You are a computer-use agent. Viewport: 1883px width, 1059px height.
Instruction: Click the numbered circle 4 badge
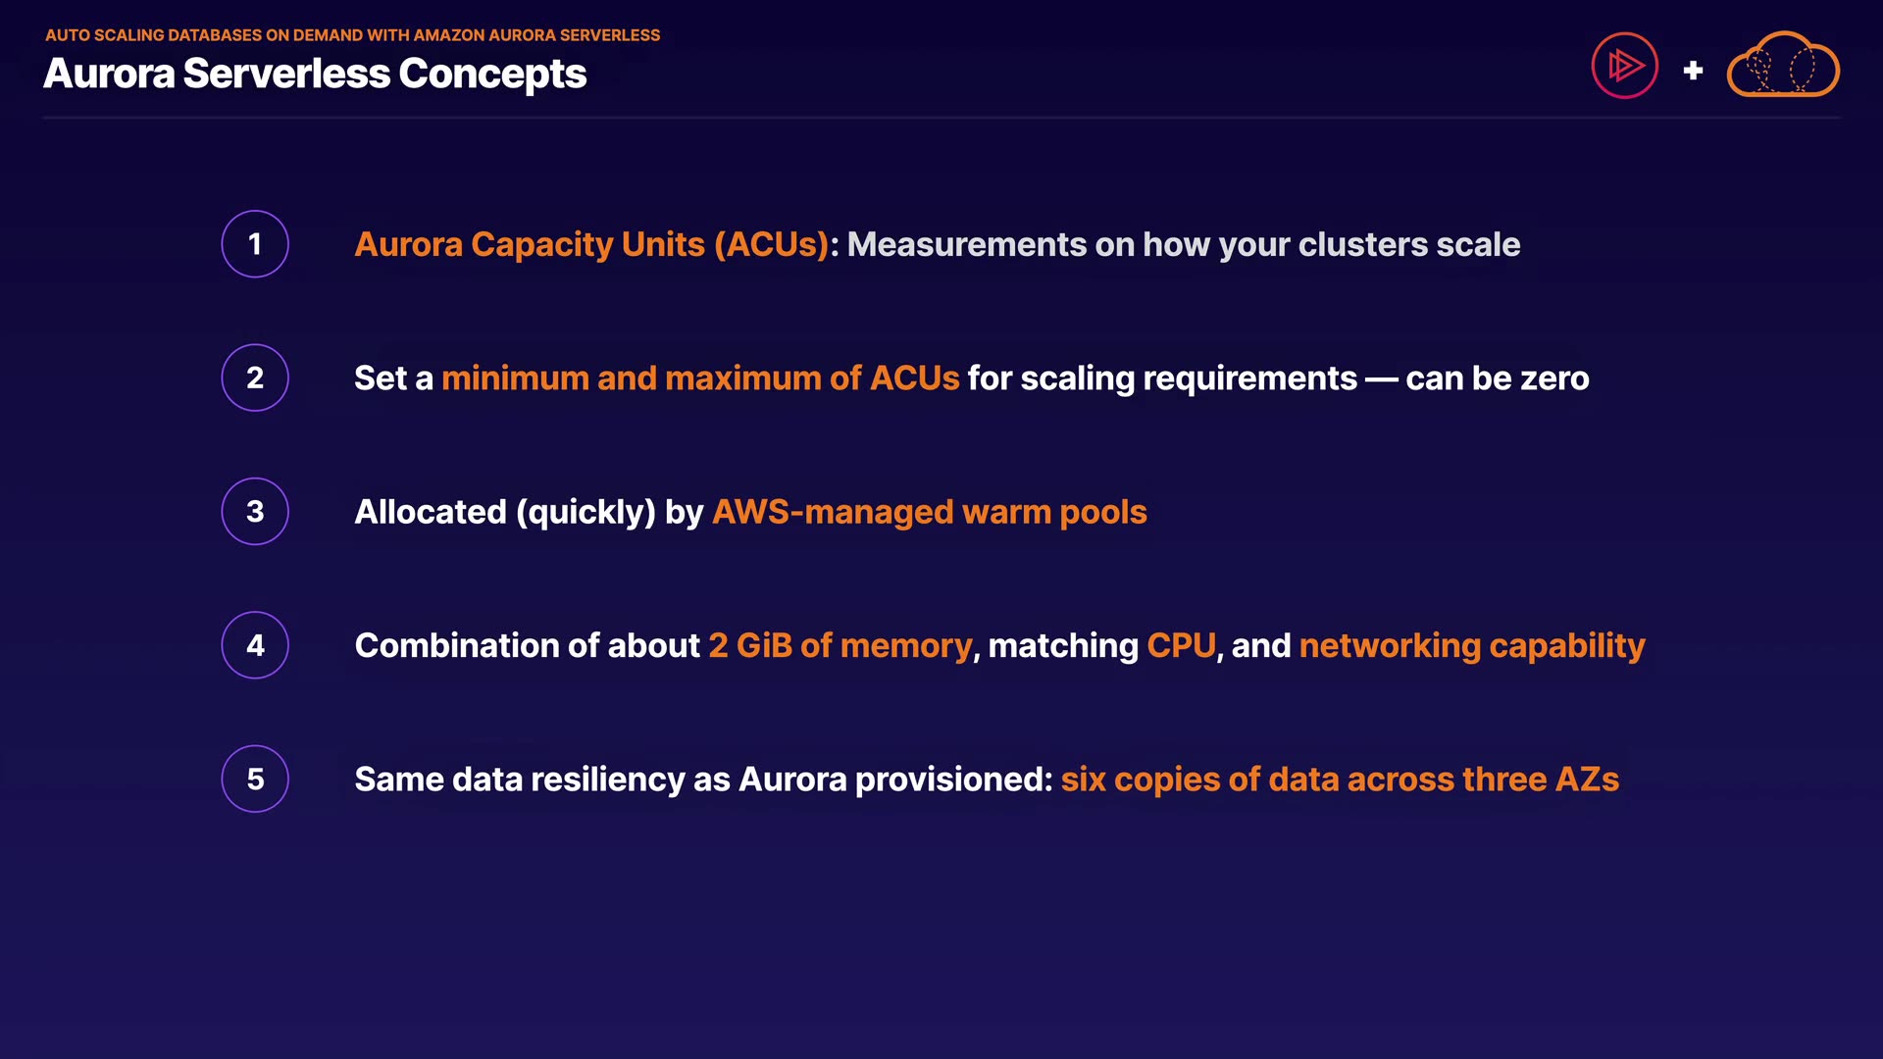pos(255,645)
